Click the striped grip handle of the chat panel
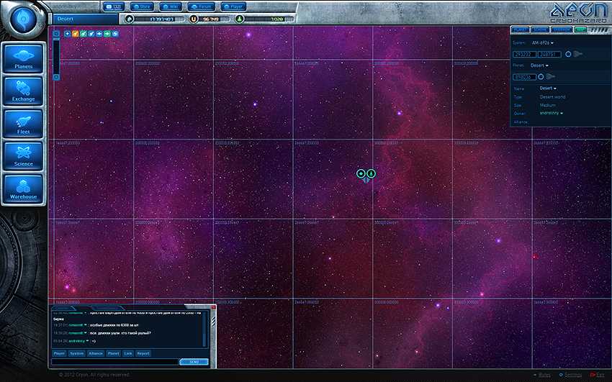 coord(213,319)
